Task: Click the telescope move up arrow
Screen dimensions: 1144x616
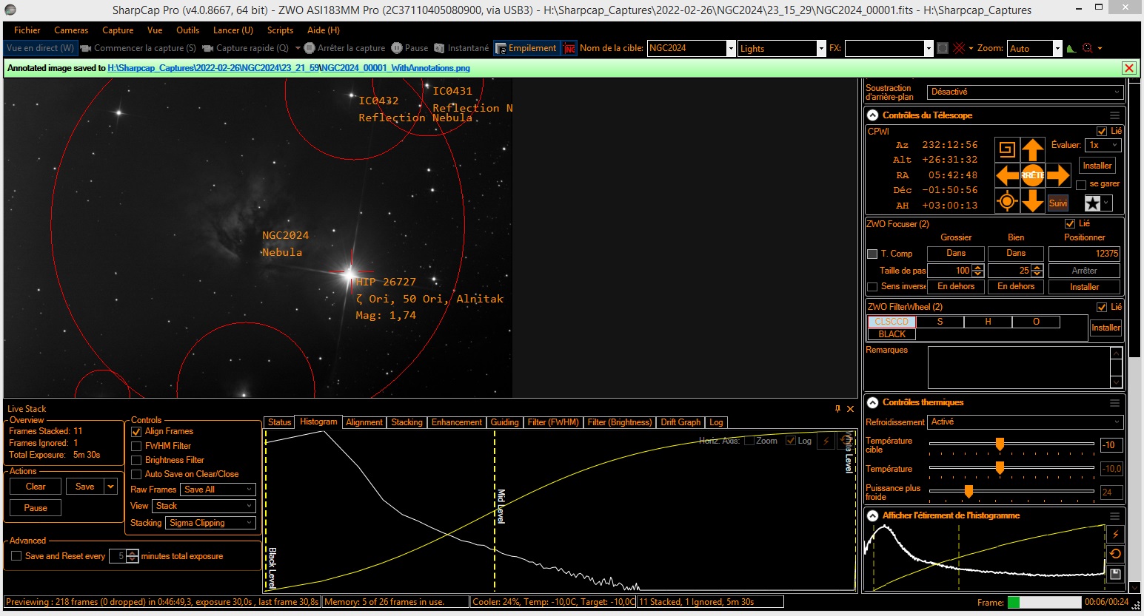Action: point(1032,150)
